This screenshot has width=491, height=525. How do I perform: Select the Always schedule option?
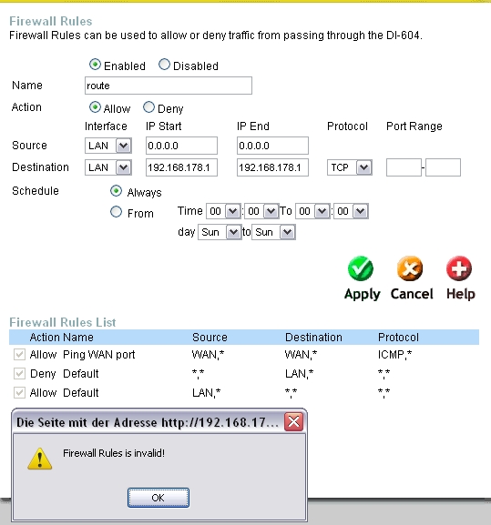[x=116, y=191]
